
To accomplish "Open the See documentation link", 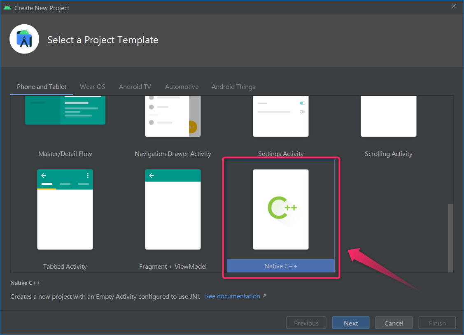I will 233,296.
